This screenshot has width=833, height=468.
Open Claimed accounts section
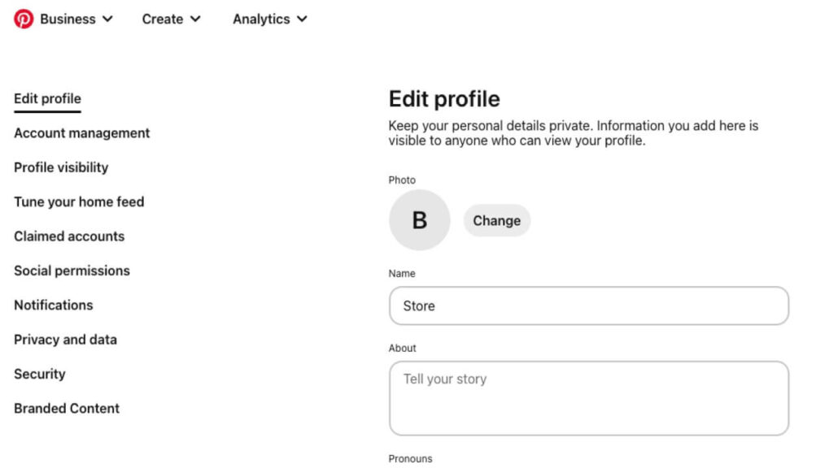[x=69, y=236]
